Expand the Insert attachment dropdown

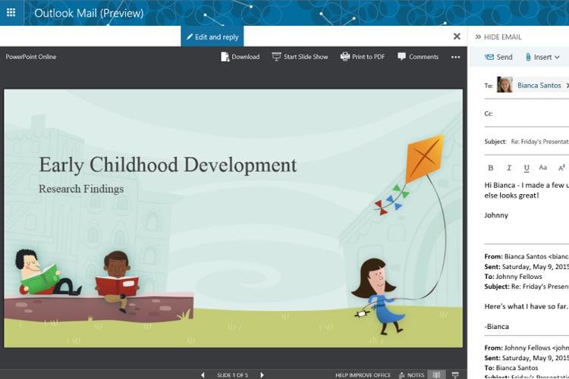(542, 57)
